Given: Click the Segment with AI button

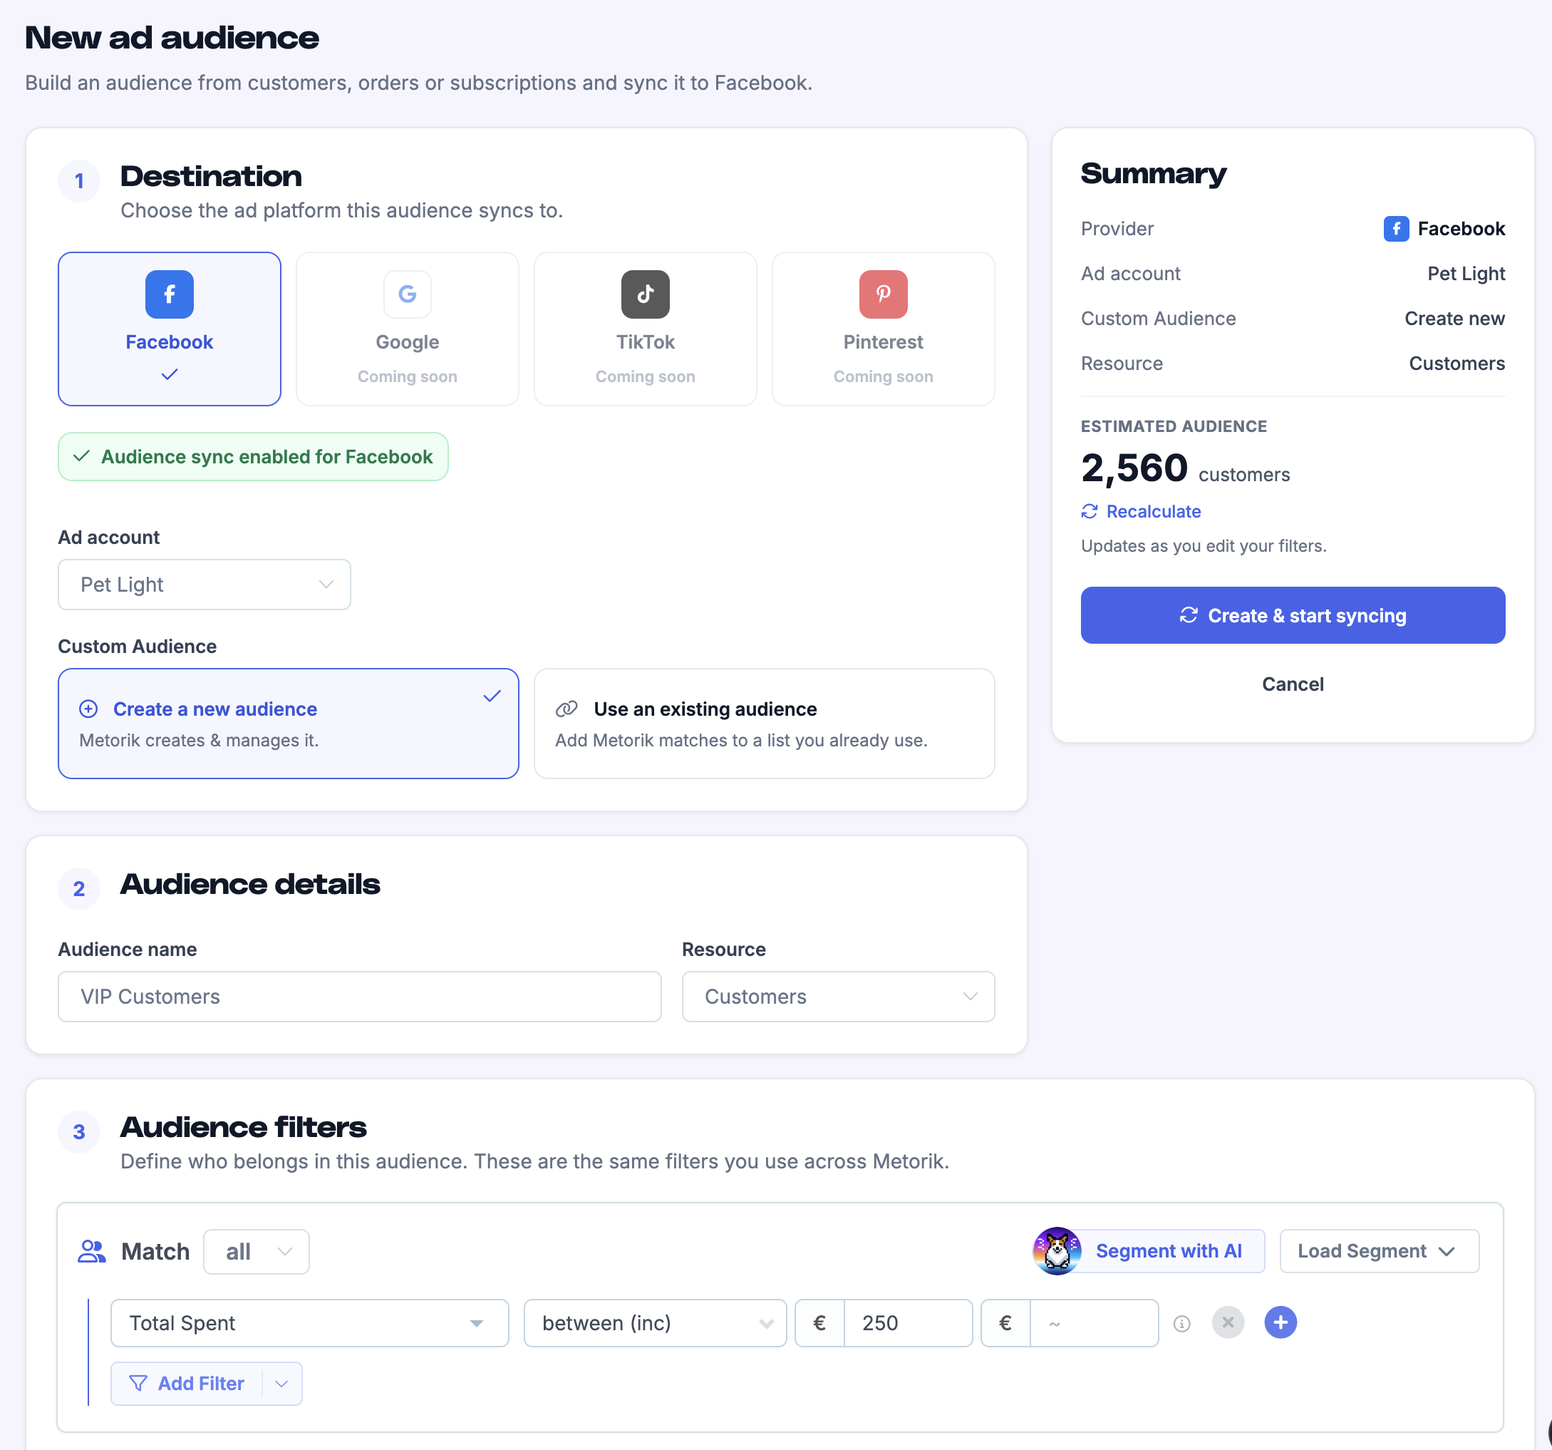Looking at the screenshot, I should [1150, 1252].
